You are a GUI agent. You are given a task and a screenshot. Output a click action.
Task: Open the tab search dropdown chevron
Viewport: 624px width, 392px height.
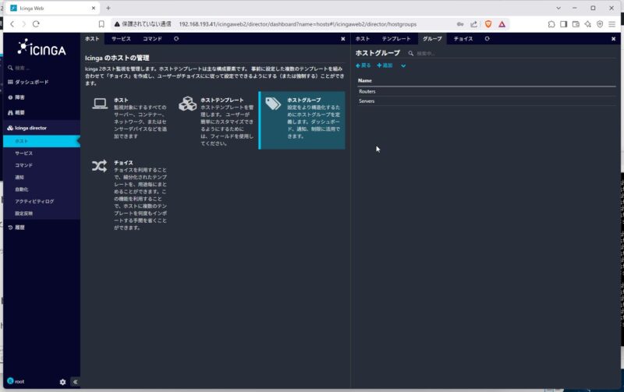pyautogui.click(x=558, y=8)
